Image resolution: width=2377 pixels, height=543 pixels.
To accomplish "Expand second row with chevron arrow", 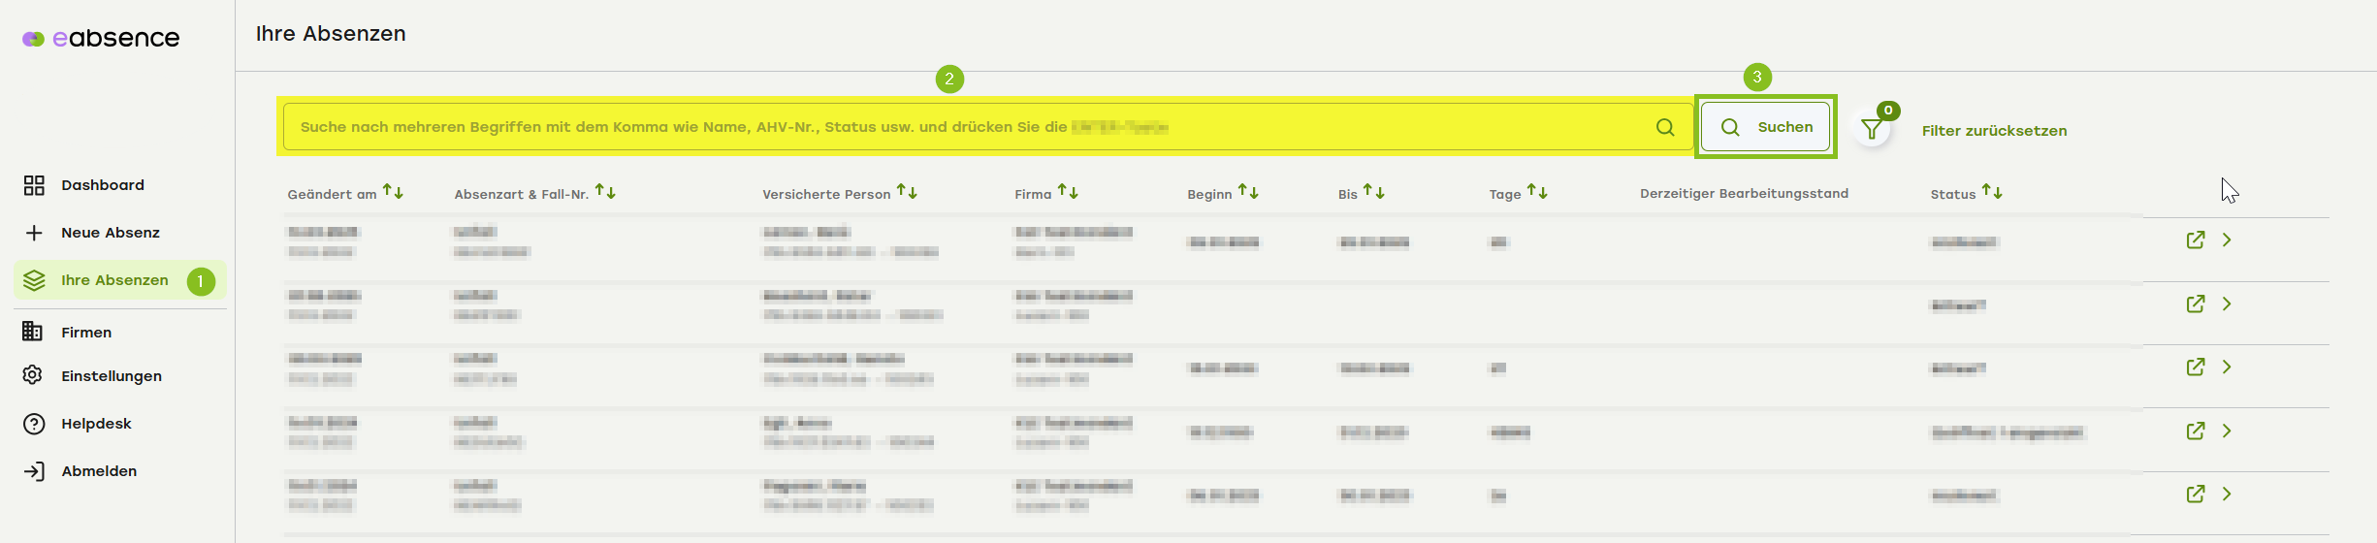I will point(2227,304).
